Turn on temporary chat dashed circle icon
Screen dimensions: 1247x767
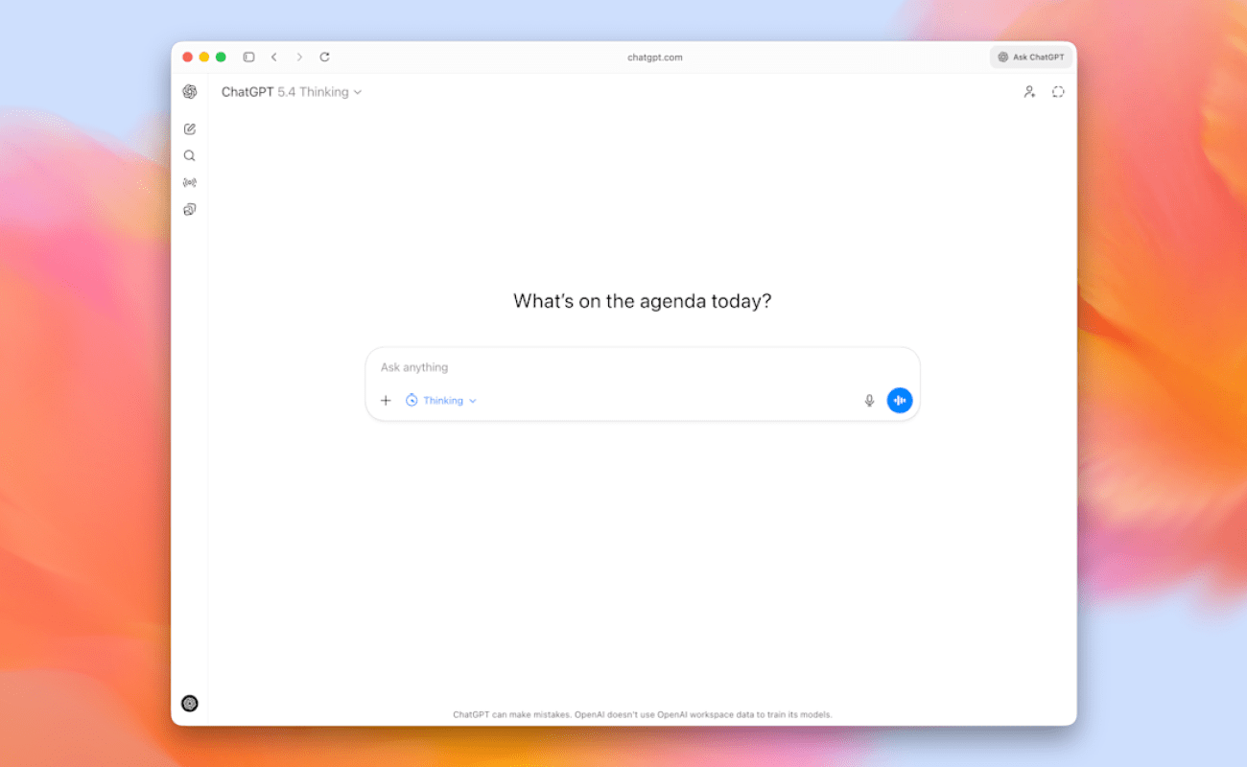(x=1058, y=92)
